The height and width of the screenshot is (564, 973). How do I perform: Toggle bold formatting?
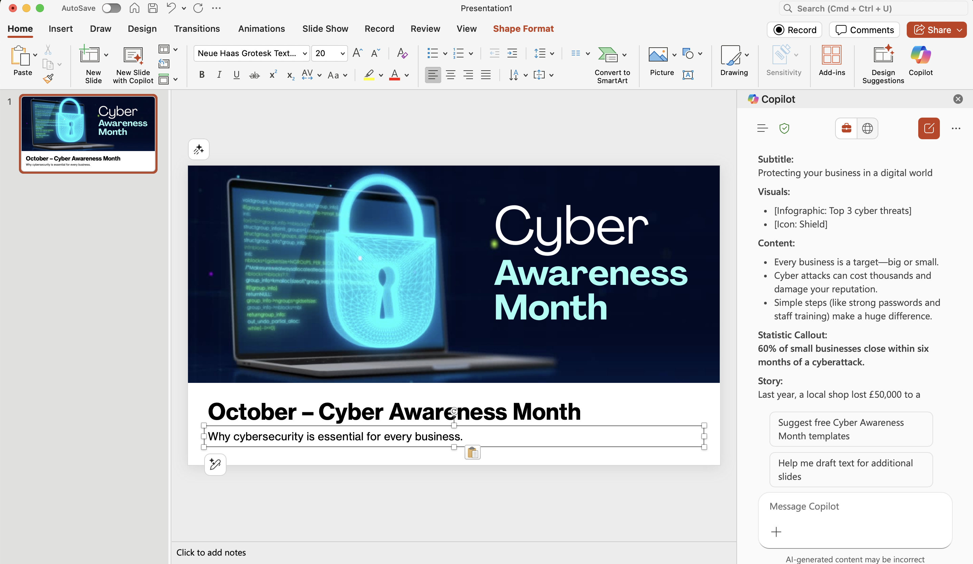pos(201,75)
